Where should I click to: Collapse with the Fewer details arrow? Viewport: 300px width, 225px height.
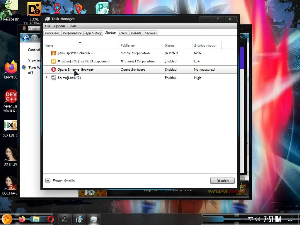pos(48,180)
